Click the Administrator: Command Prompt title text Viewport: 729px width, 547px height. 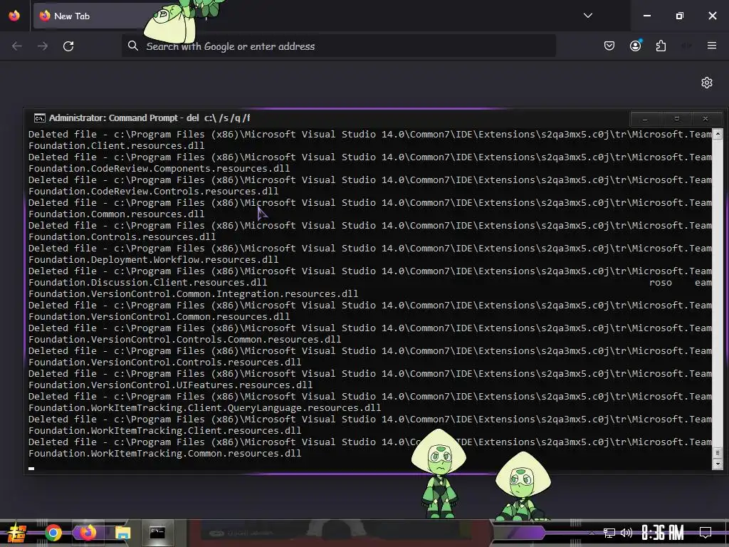[150, 118]
